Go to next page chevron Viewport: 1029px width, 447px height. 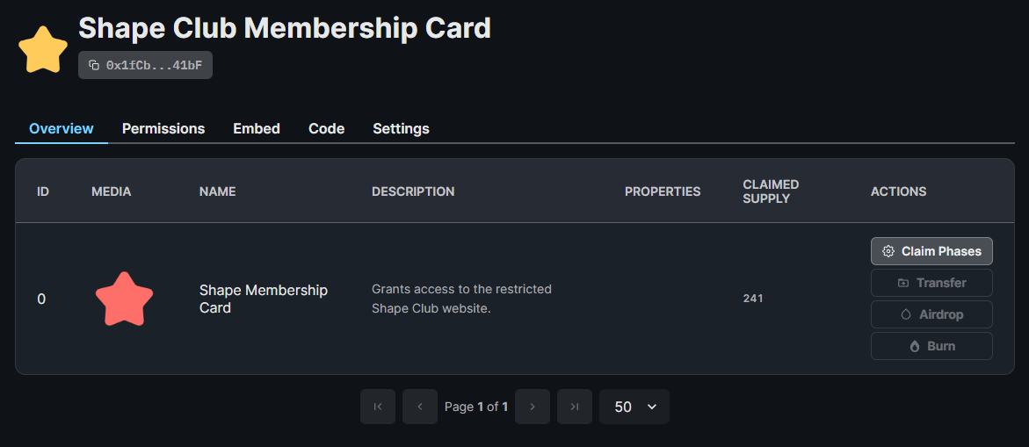533,407
